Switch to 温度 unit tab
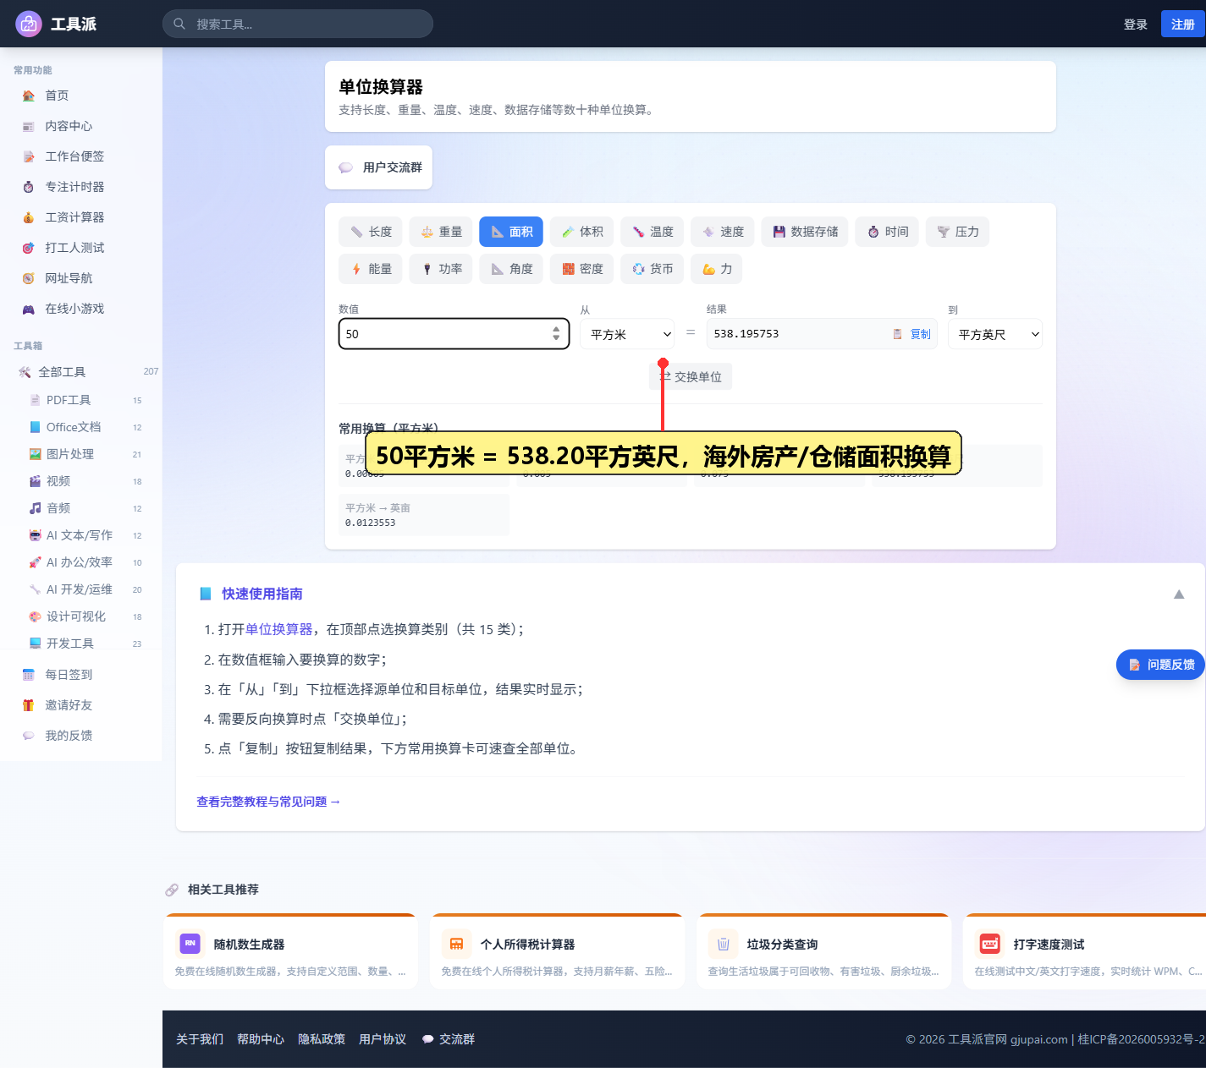Screen dimensions: 1206x1068 [x=653, y=232]
